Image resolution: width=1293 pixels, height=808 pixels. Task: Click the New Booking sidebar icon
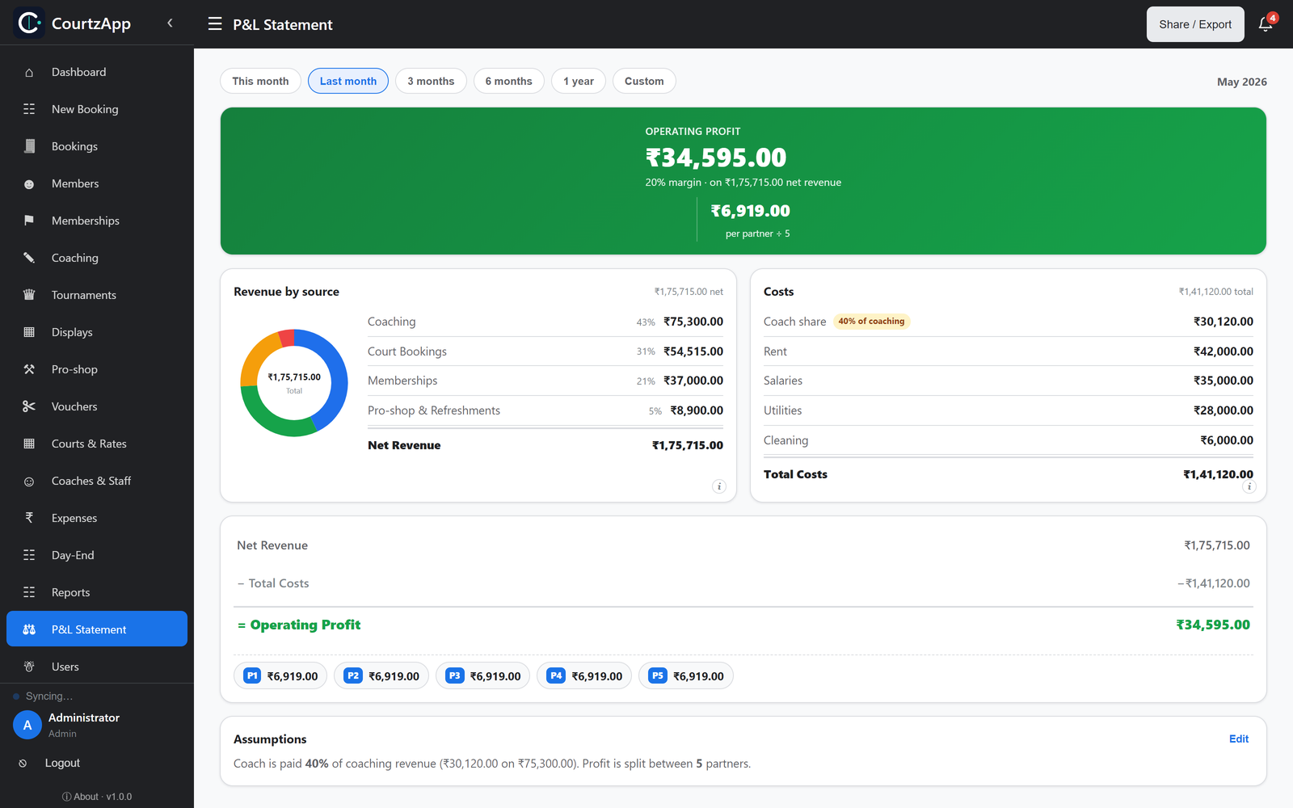click(x=29, y=109)
